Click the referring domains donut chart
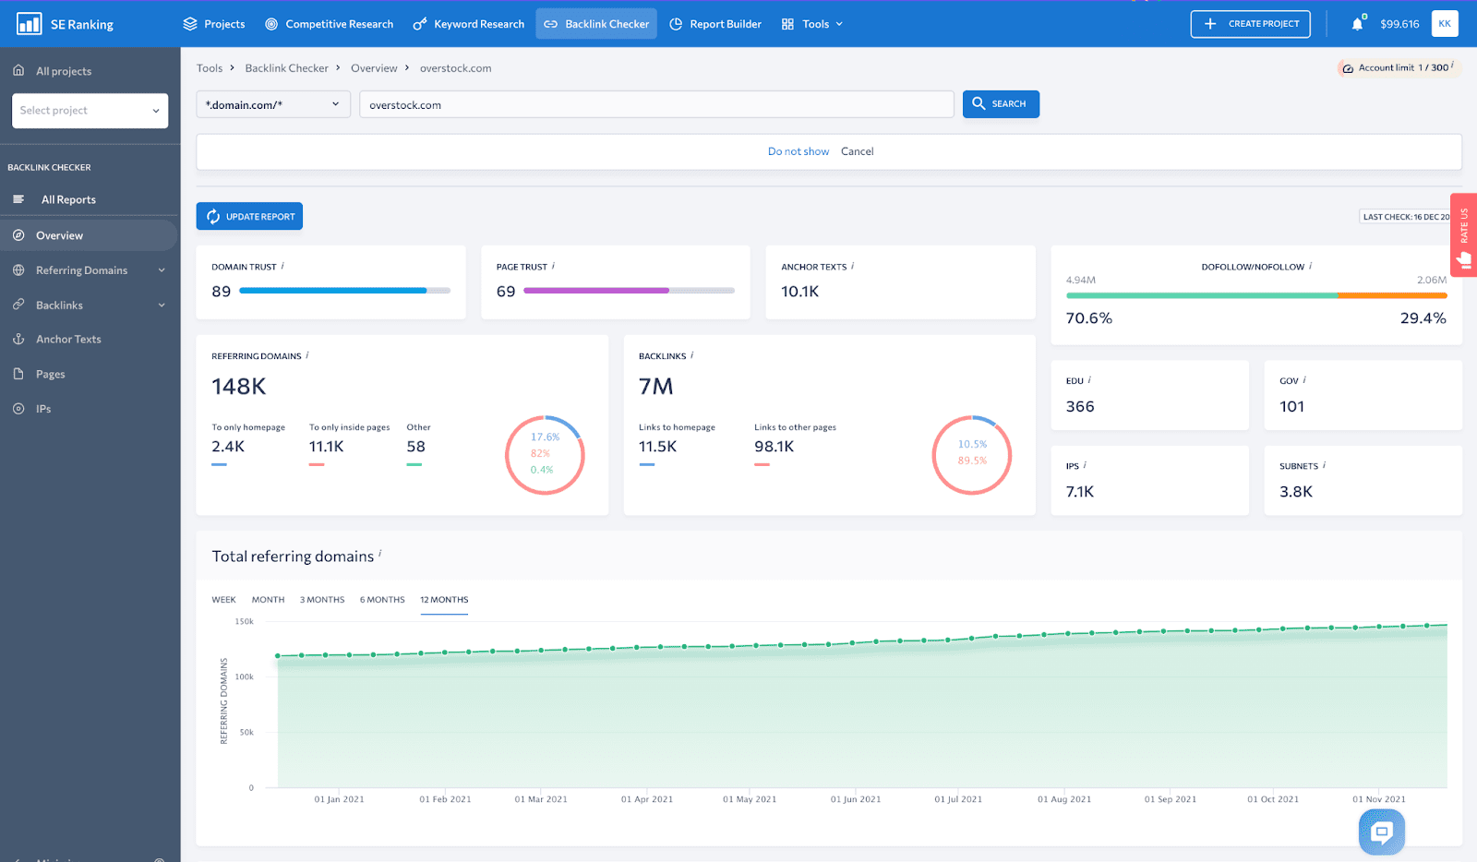 pyautogui.click(x=545, y=455)
